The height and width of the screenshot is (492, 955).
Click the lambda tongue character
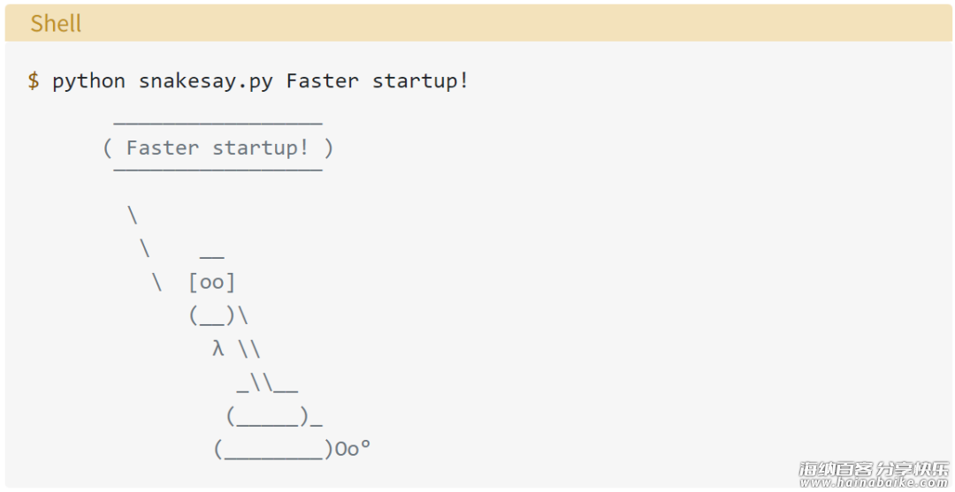point(218,349)
